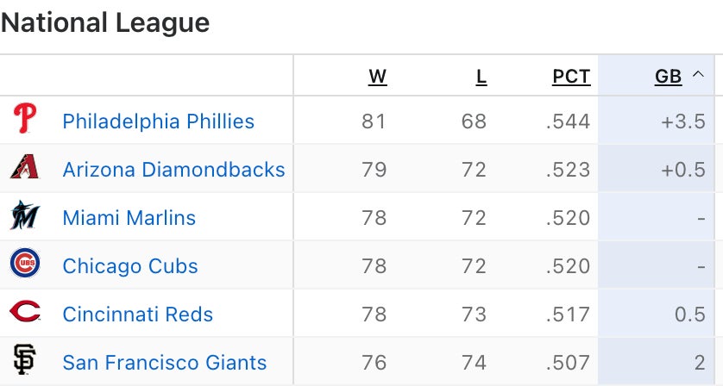Click the Giants .507 percentage cell

tap(568, 363)
